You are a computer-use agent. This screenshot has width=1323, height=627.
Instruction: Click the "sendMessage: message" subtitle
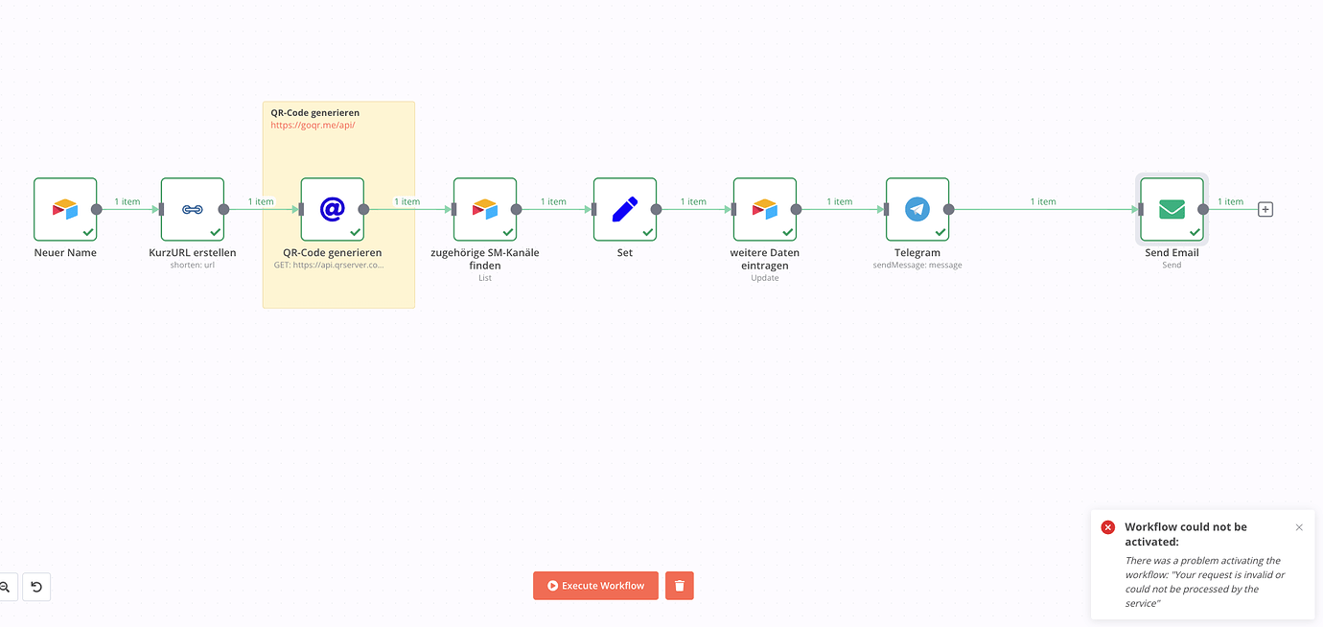(x=917, y=266)
